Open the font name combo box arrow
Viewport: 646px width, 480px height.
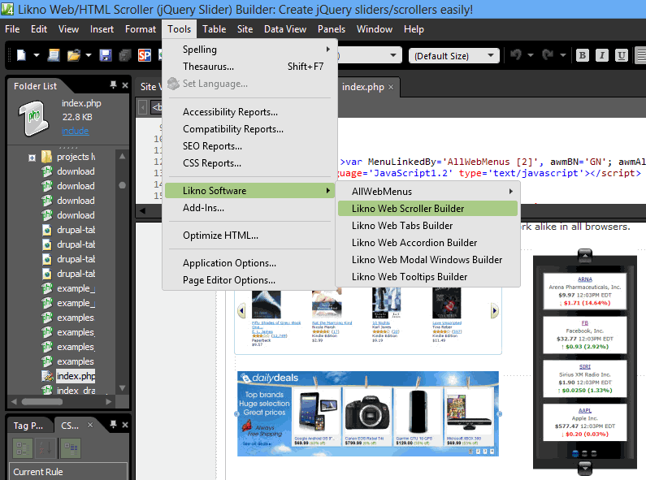tap(393, 55)
